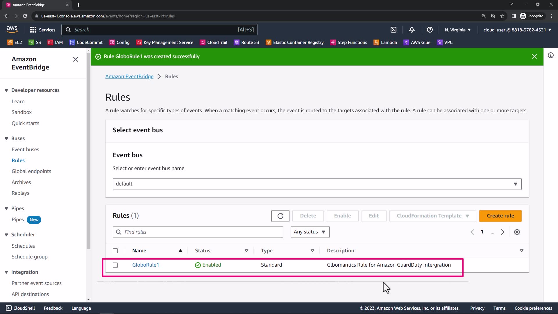This screenshot has width=558, height=314.
Task: Click the notifications bell icon
Action: point(412,30)
